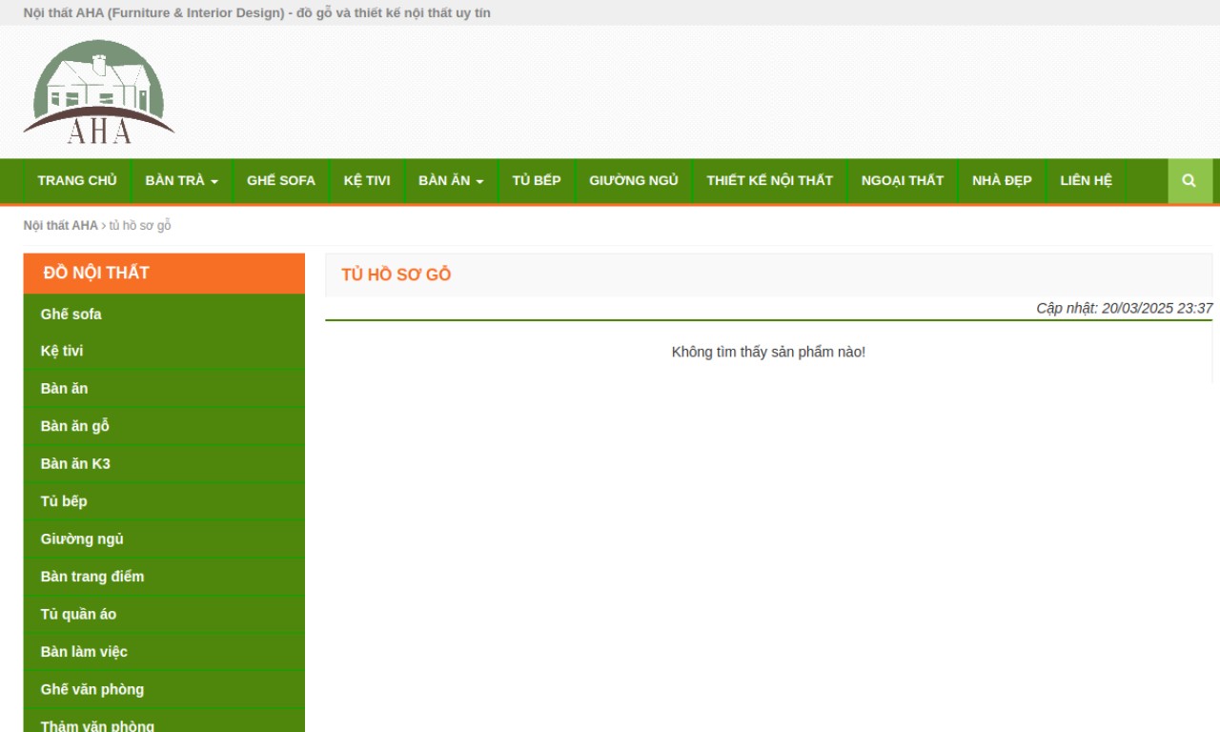The width and height of the screenshot is (1220, 732).
Task: Open sidebar Ghế văn phòng category
Action: point(164,689)
